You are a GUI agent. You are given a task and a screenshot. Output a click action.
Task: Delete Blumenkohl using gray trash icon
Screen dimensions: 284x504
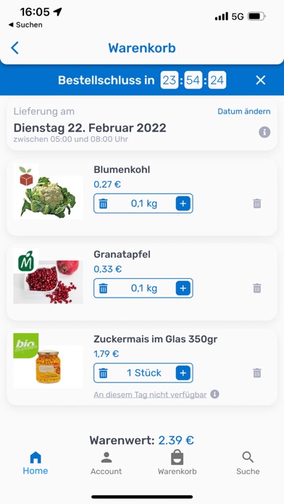pyautogui.click(x=256, y=203)
